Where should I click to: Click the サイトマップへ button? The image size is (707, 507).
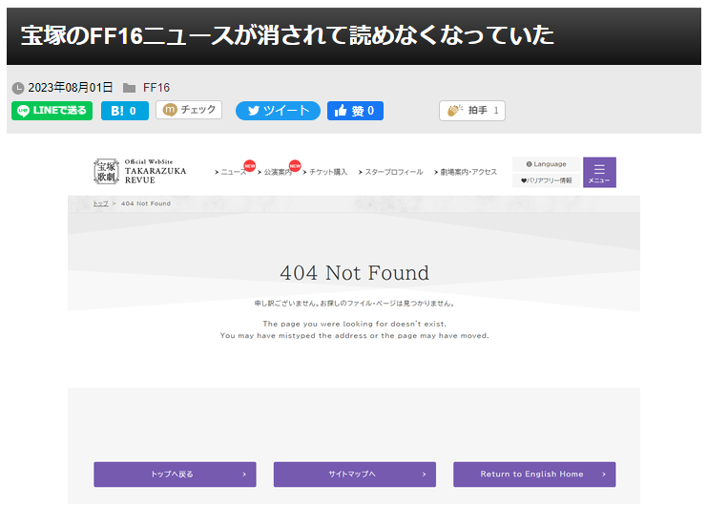[x=354, y=475]
